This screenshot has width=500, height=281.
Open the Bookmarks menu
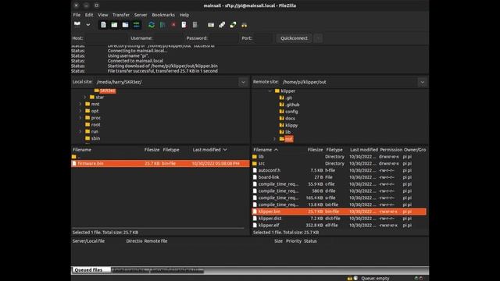tap(163, 15)
